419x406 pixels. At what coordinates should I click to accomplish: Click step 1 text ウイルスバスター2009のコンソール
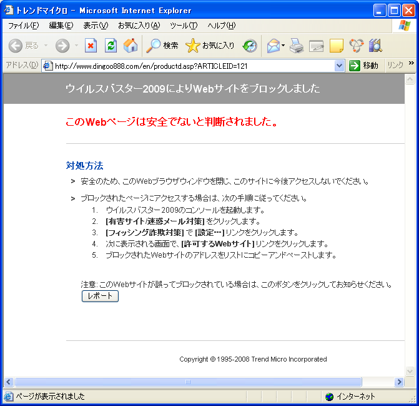coord(185,210)
